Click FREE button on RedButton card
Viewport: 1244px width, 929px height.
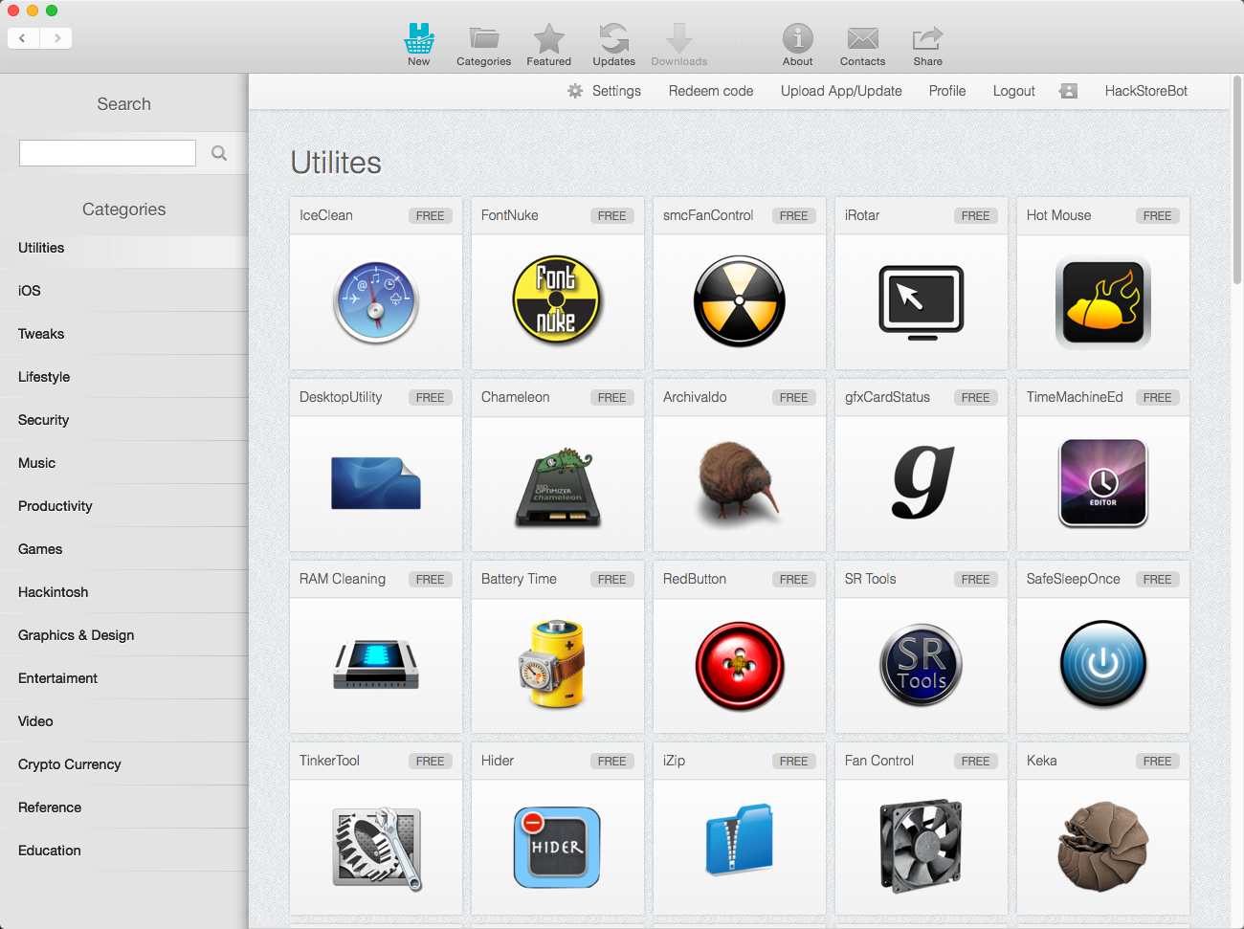point(794,580)
